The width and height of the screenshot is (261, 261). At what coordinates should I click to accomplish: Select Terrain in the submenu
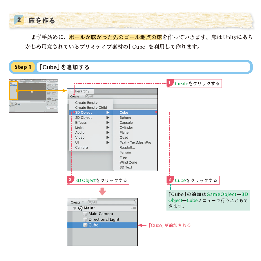135,153
